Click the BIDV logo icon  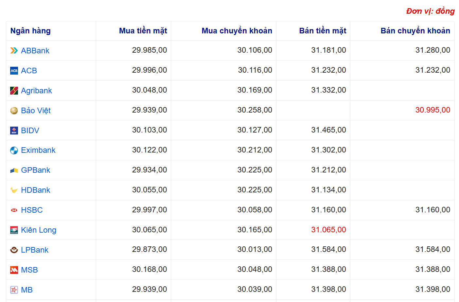click(x=14, y=131)
